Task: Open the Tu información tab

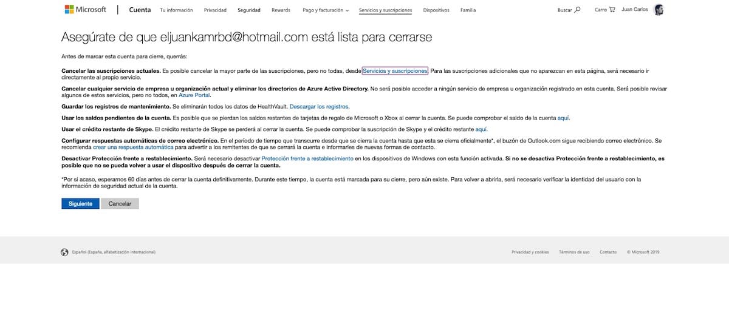Action: pos(176,10)
